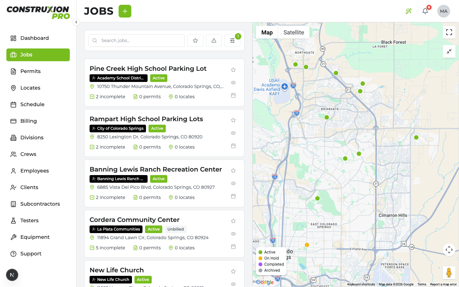Open Equipment section
This screenshot has height=287, width=459.
(x=38, y=237)
